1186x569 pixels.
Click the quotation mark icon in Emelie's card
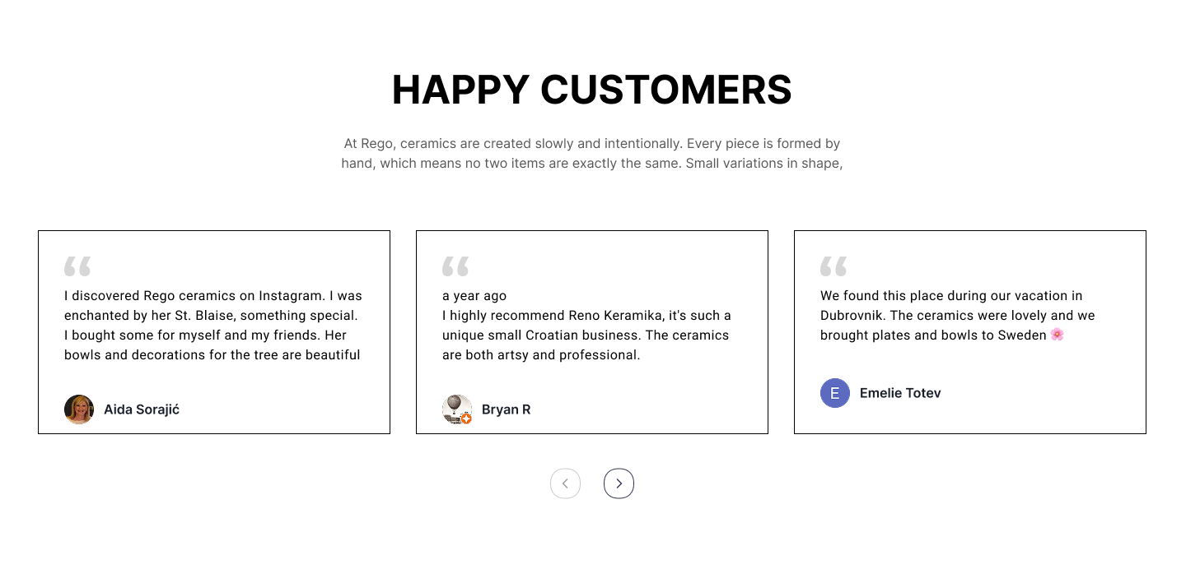tap(833, 266)
